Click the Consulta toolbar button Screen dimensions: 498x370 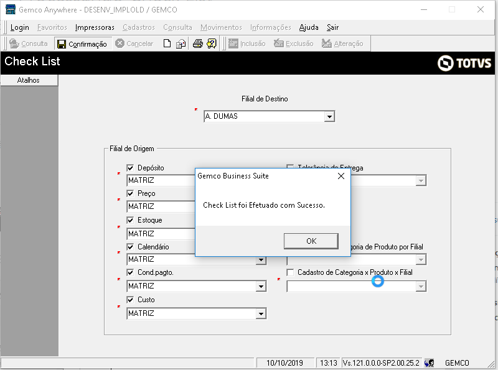coord(29,44)
